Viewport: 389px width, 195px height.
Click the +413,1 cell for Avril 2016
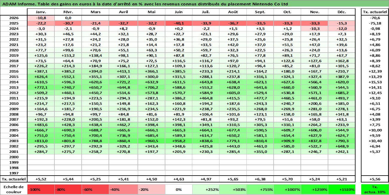pos(123,71)
